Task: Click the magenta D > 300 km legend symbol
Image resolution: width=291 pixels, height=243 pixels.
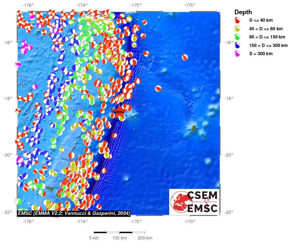Action: 237,54
